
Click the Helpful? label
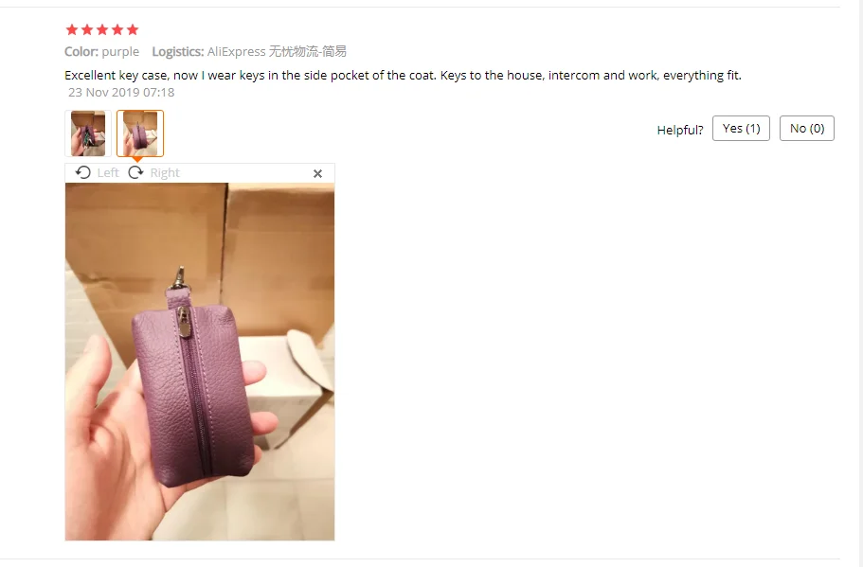point(680,131)
